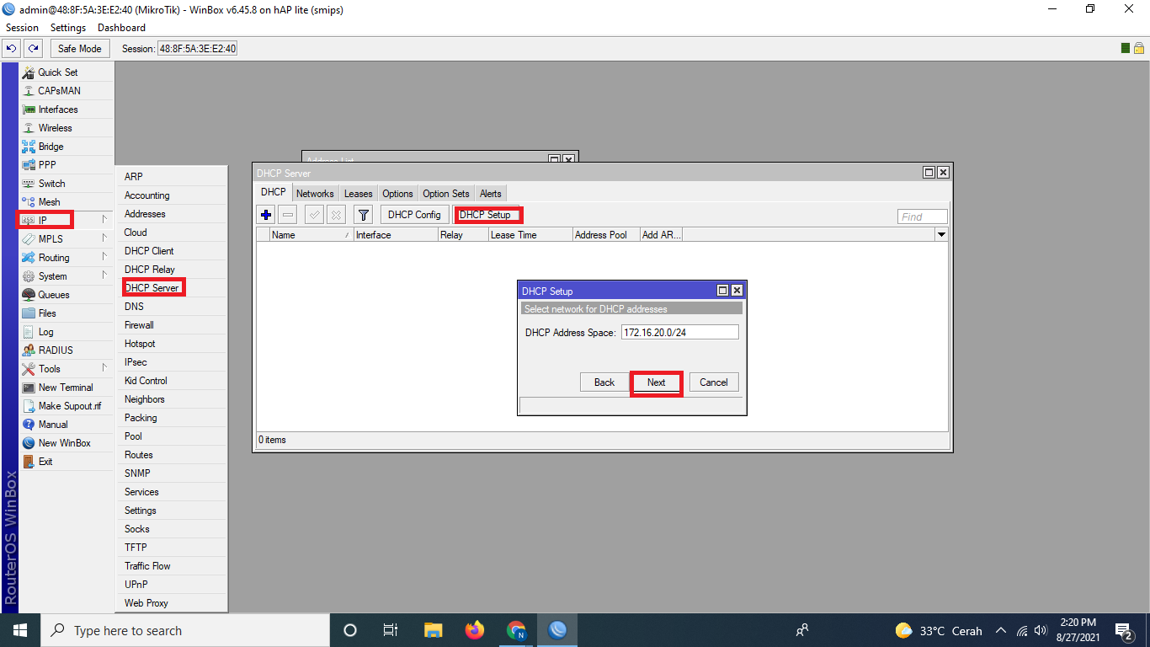1150x647 pixels.
Task: Open PPP in the sidebar
Action: point(67,165)
